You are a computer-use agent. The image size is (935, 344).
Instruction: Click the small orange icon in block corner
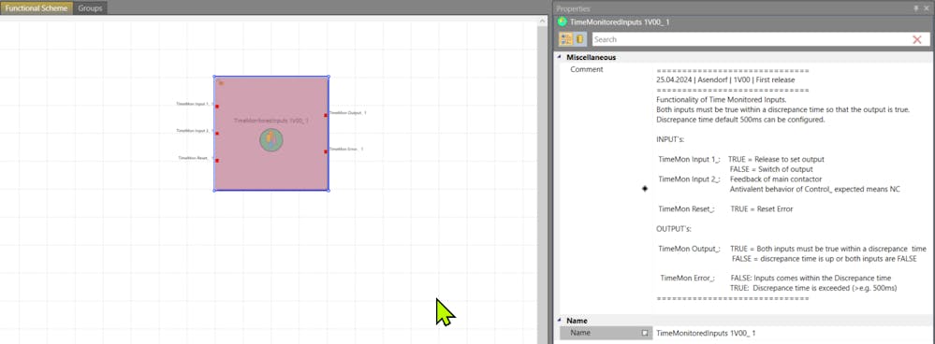[x=220, y=82]
